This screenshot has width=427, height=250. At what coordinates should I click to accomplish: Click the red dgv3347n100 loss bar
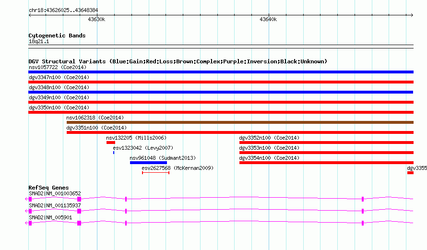pyautogui.click(x=221, y=82)
